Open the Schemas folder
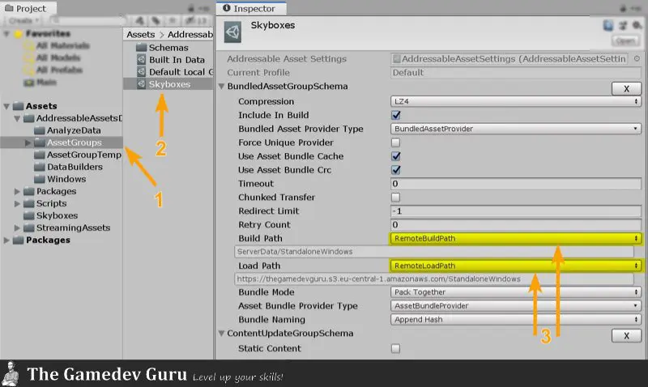Screen dimensions: 648x387 (168, 48)
